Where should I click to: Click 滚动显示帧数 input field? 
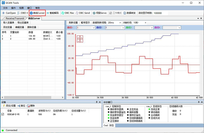click(x=161, y=13)
